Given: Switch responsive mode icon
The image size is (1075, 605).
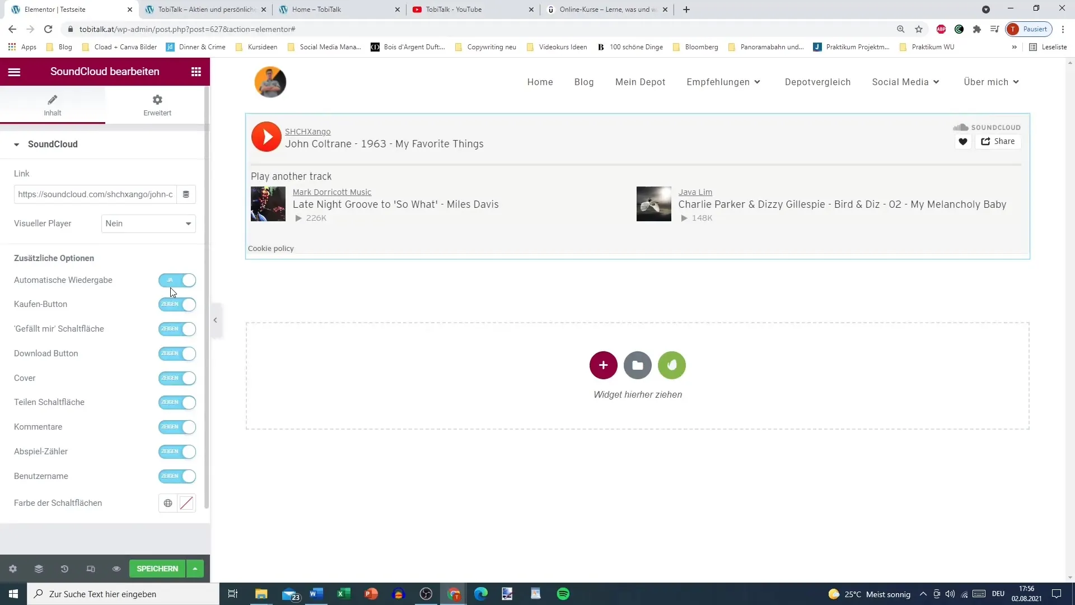Looking at the screenshot, I should tap(91, 569).
